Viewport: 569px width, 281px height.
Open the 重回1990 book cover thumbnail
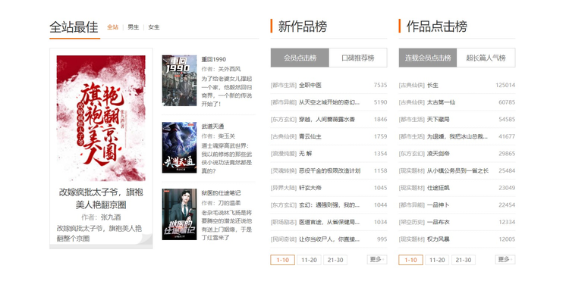tap(179, 80)
